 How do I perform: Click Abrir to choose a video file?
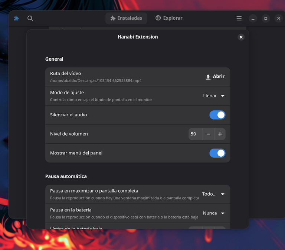tap(215, 77)
